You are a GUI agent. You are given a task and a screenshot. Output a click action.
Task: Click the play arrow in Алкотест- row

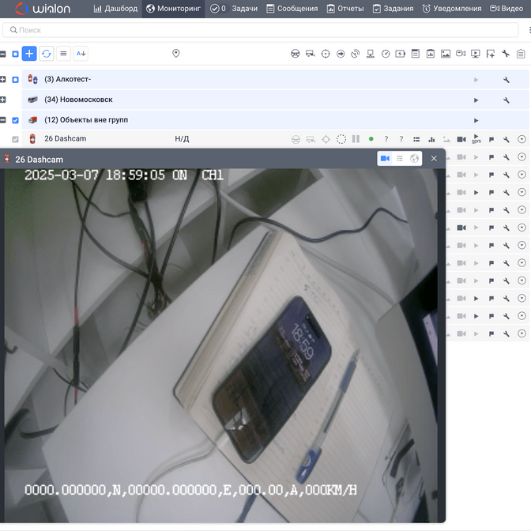(476, 80)
